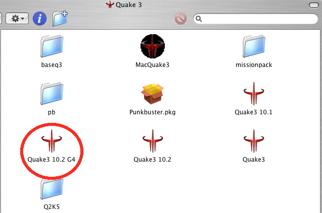Click the red prohibited toolbar icon
The width and height of the screenshot is (322, 213).
click(181, 19)
